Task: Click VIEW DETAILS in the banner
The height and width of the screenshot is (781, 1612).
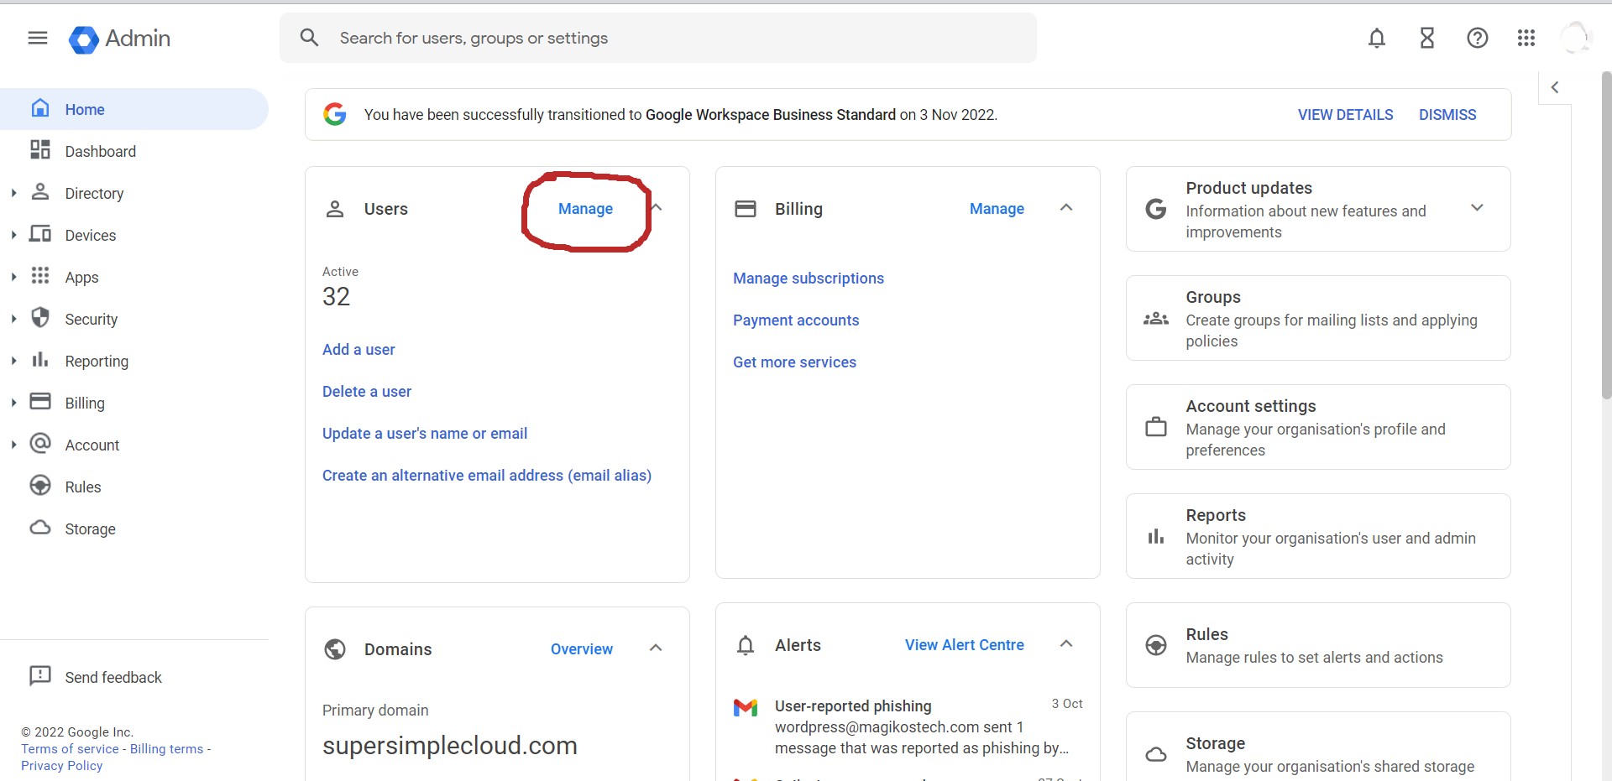Action: pyautogui.click(x=1345, y=115)
